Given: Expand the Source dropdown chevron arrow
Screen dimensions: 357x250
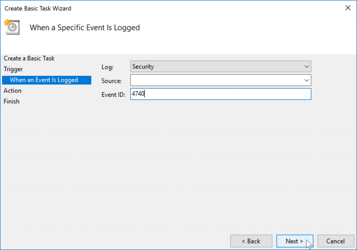Looking at the screenshot, I should pyautogui.click(x=306, y=80).
